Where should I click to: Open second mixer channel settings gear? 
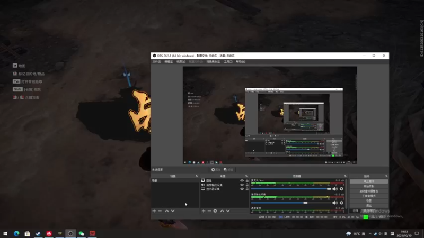point(341,203)
